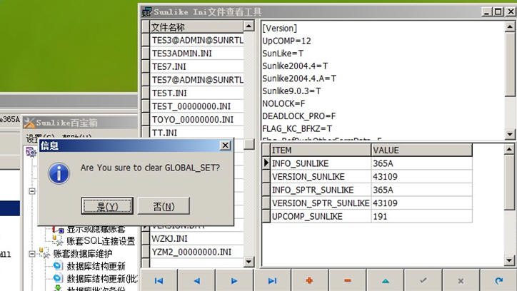Select file TES7.INI
The image size is (517, 291).
pos(197,66)
